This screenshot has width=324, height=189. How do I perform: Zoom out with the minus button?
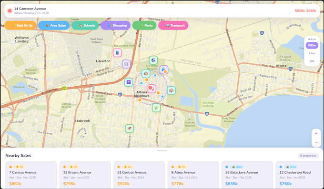316,143
